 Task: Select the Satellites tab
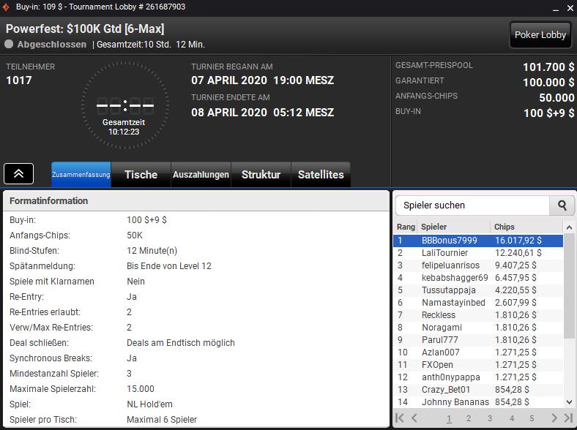[321, 175]
